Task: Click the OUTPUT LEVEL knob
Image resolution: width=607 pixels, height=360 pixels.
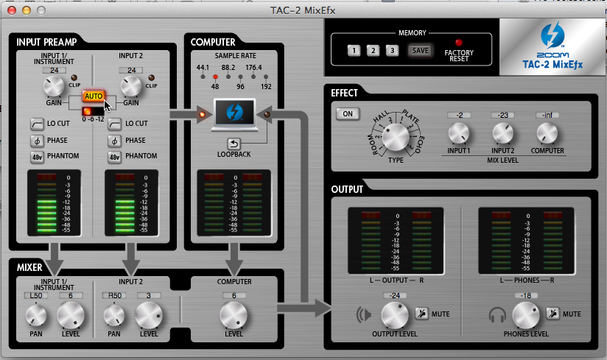Action: pyautogui.click(x=394, y=315)
